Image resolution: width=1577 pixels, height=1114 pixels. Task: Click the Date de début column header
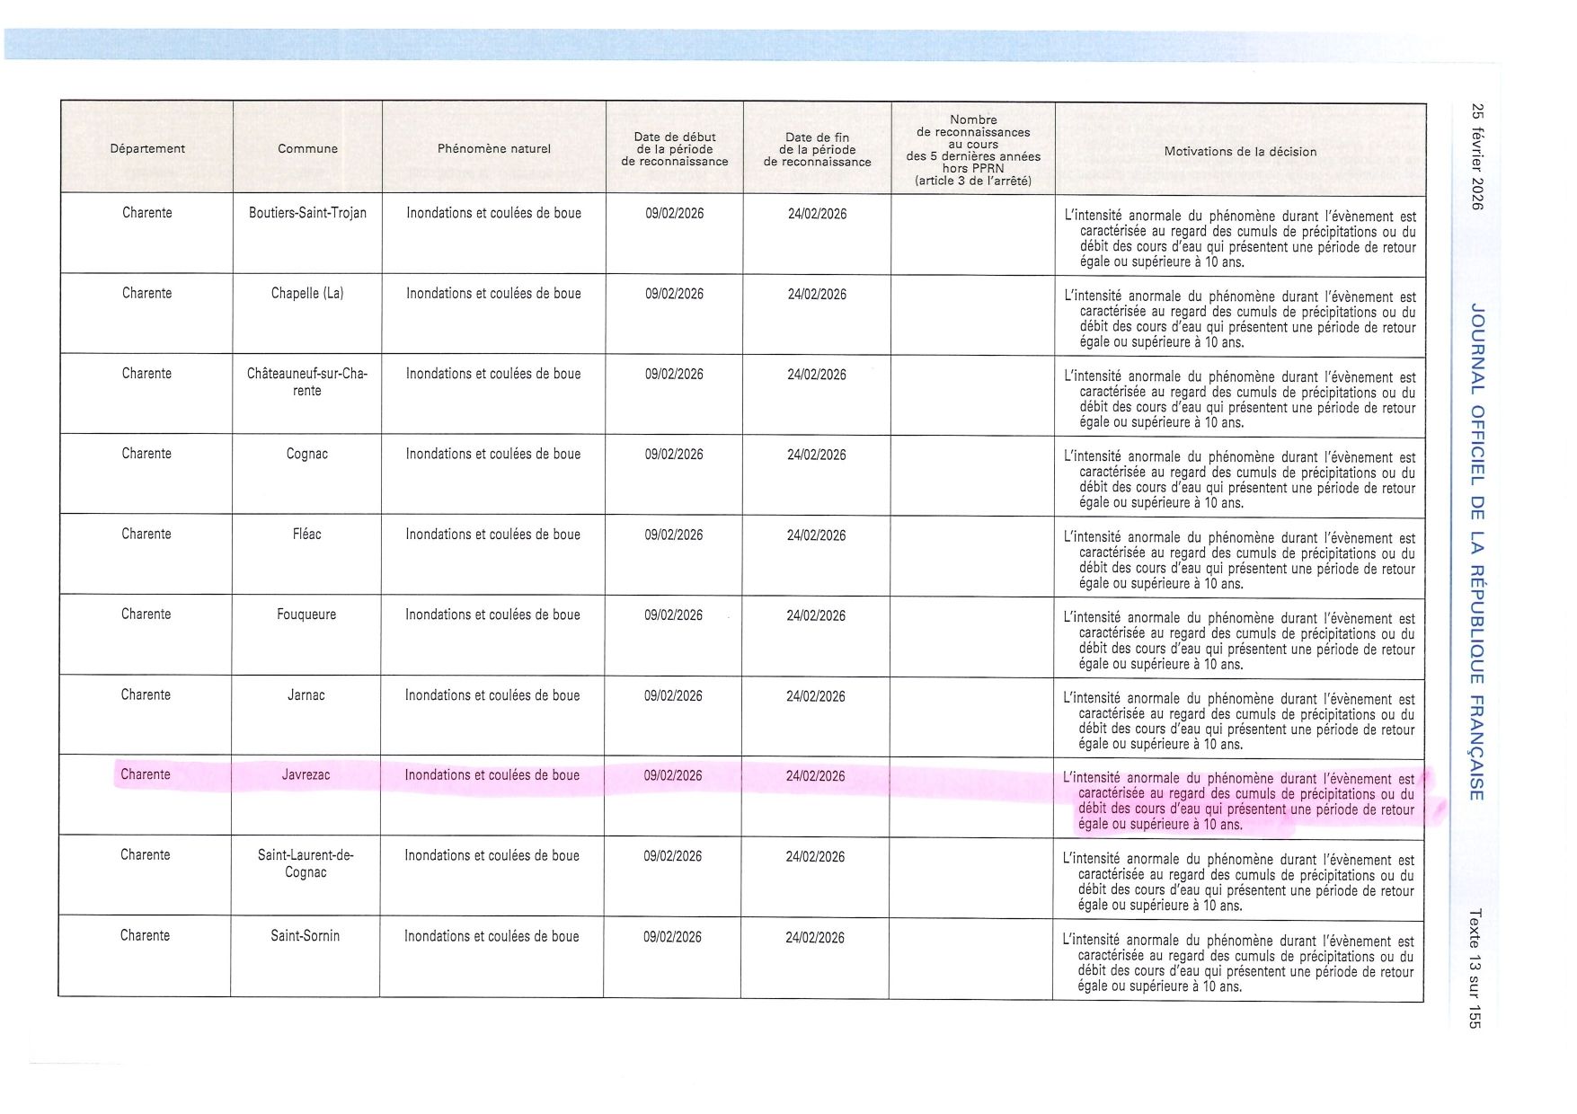[x=674, y=149]
